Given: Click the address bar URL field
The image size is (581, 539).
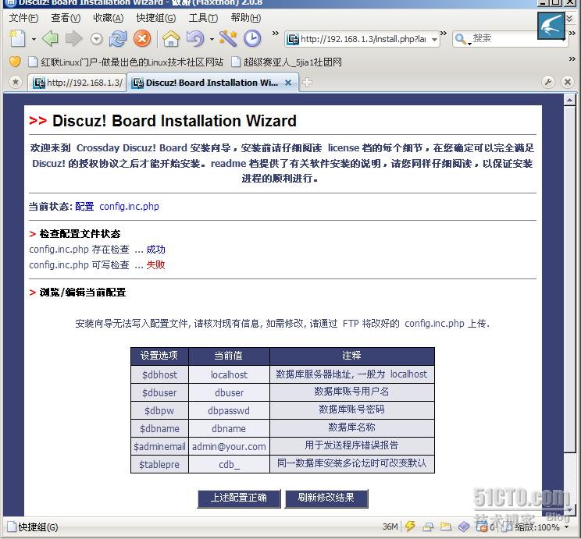Looking at the screenshot, I should tap(363, 39).
